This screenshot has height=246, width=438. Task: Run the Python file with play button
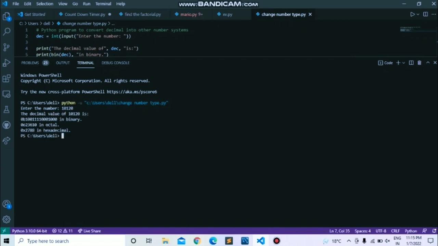pyautogui.click(x=412, y=14)
